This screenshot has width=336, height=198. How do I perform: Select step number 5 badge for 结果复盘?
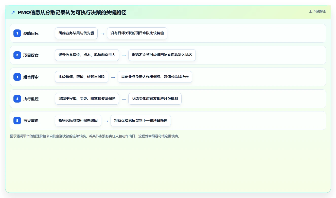(x=17, y=121)
